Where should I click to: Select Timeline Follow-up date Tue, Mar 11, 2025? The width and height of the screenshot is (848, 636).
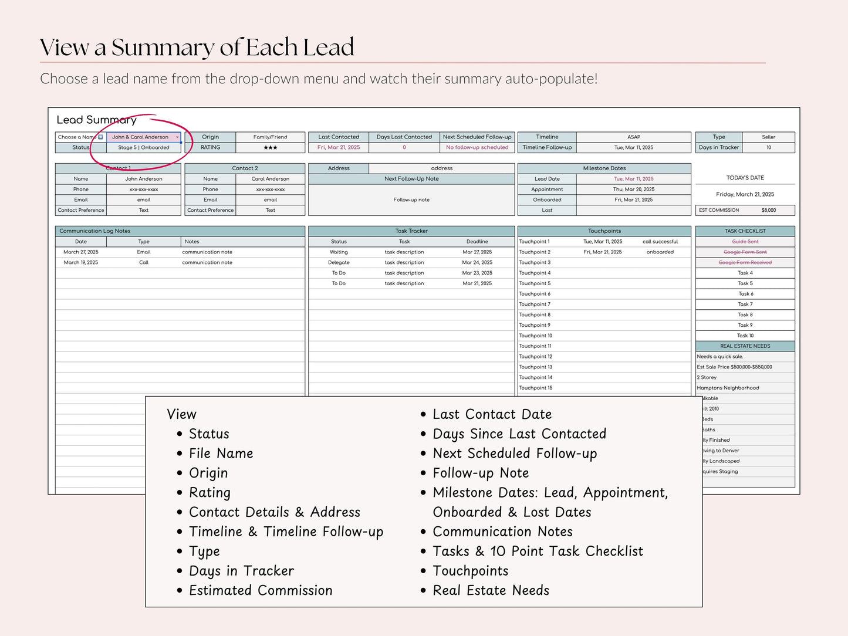[x=634, y=148]
